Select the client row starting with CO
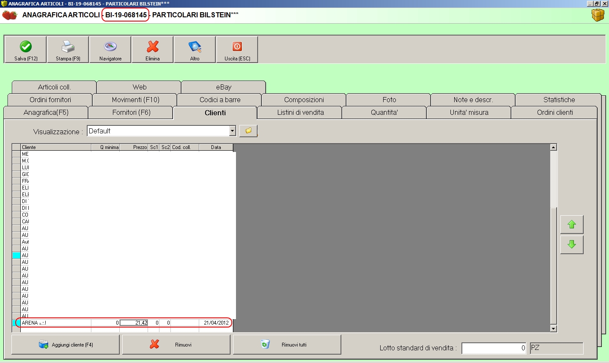The width and height of the screenshot is (609, 363). (x=25, y=215)
